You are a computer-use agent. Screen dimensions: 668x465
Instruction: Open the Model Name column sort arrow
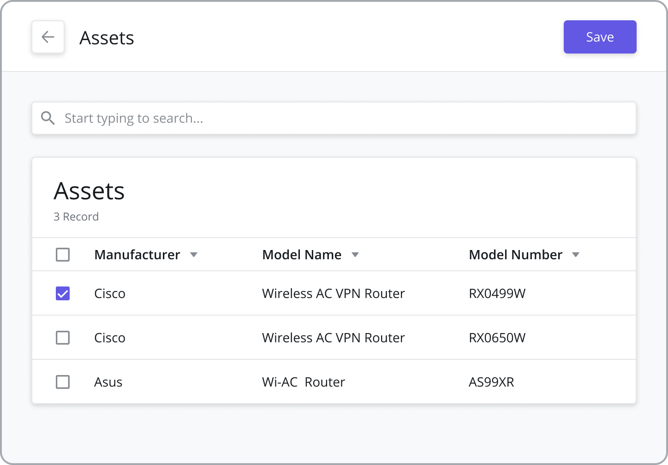355,255
